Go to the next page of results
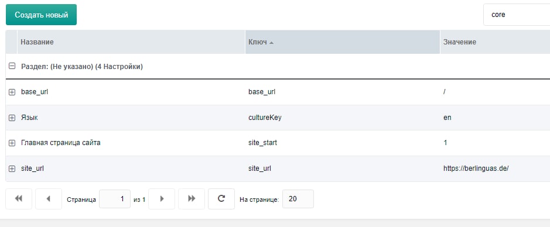Screen dimensions: 550x227 tap(161, 199)
